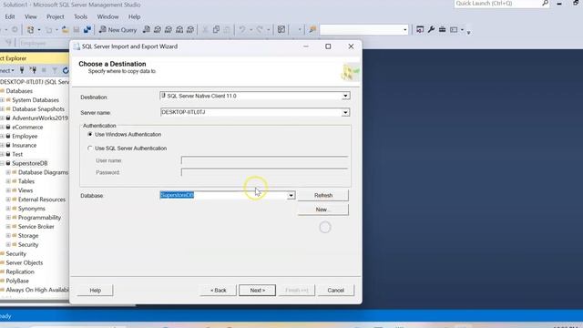This screenshot has width=583, height=328.
Task: Click the Filter funnel icon in Object Explorer
Action: click(x=55, y=70)
